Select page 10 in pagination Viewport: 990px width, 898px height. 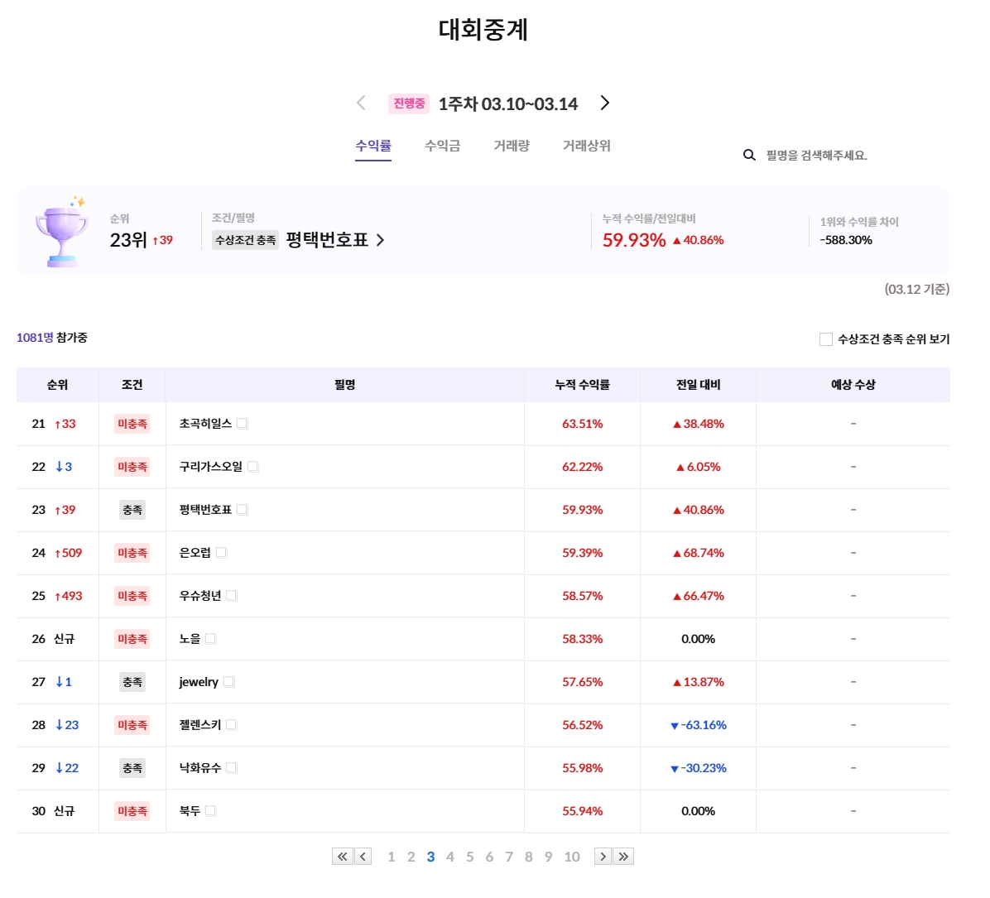572,857
